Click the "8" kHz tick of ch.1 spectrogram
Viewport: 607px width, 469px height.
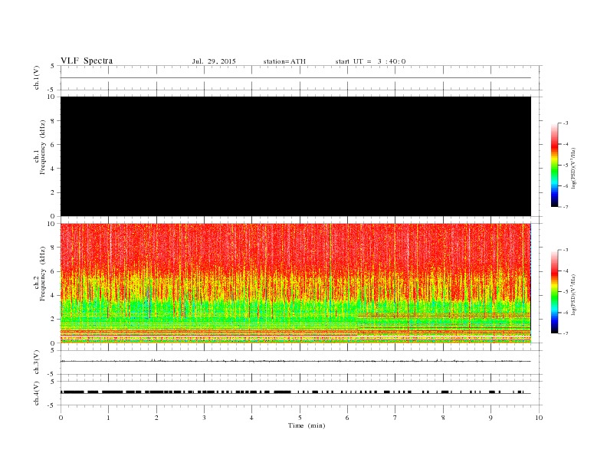53,121
